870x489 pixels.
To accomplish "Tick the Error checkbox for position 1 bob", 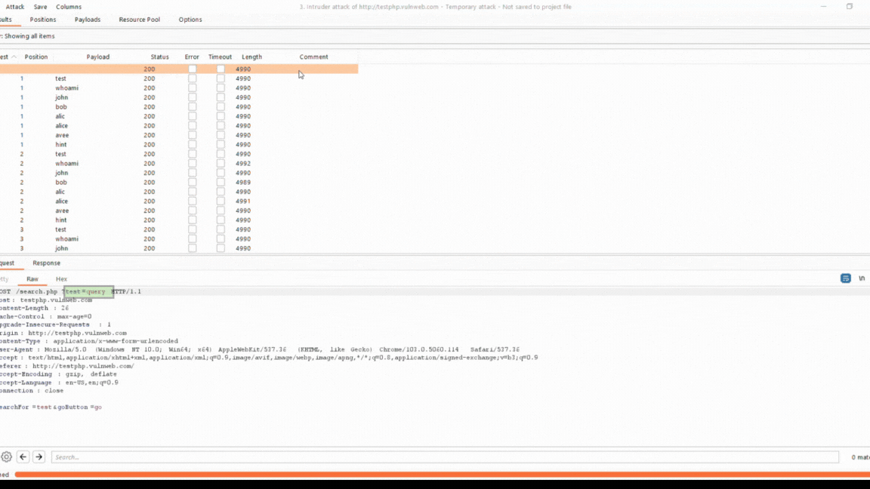I will tap(192, 107).
